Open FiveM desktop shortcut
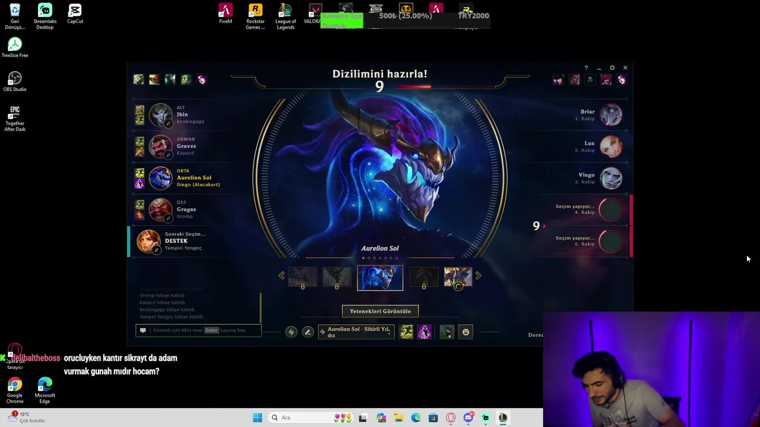The width and height of the screenshot is (760, 427). tap(226, 14)
